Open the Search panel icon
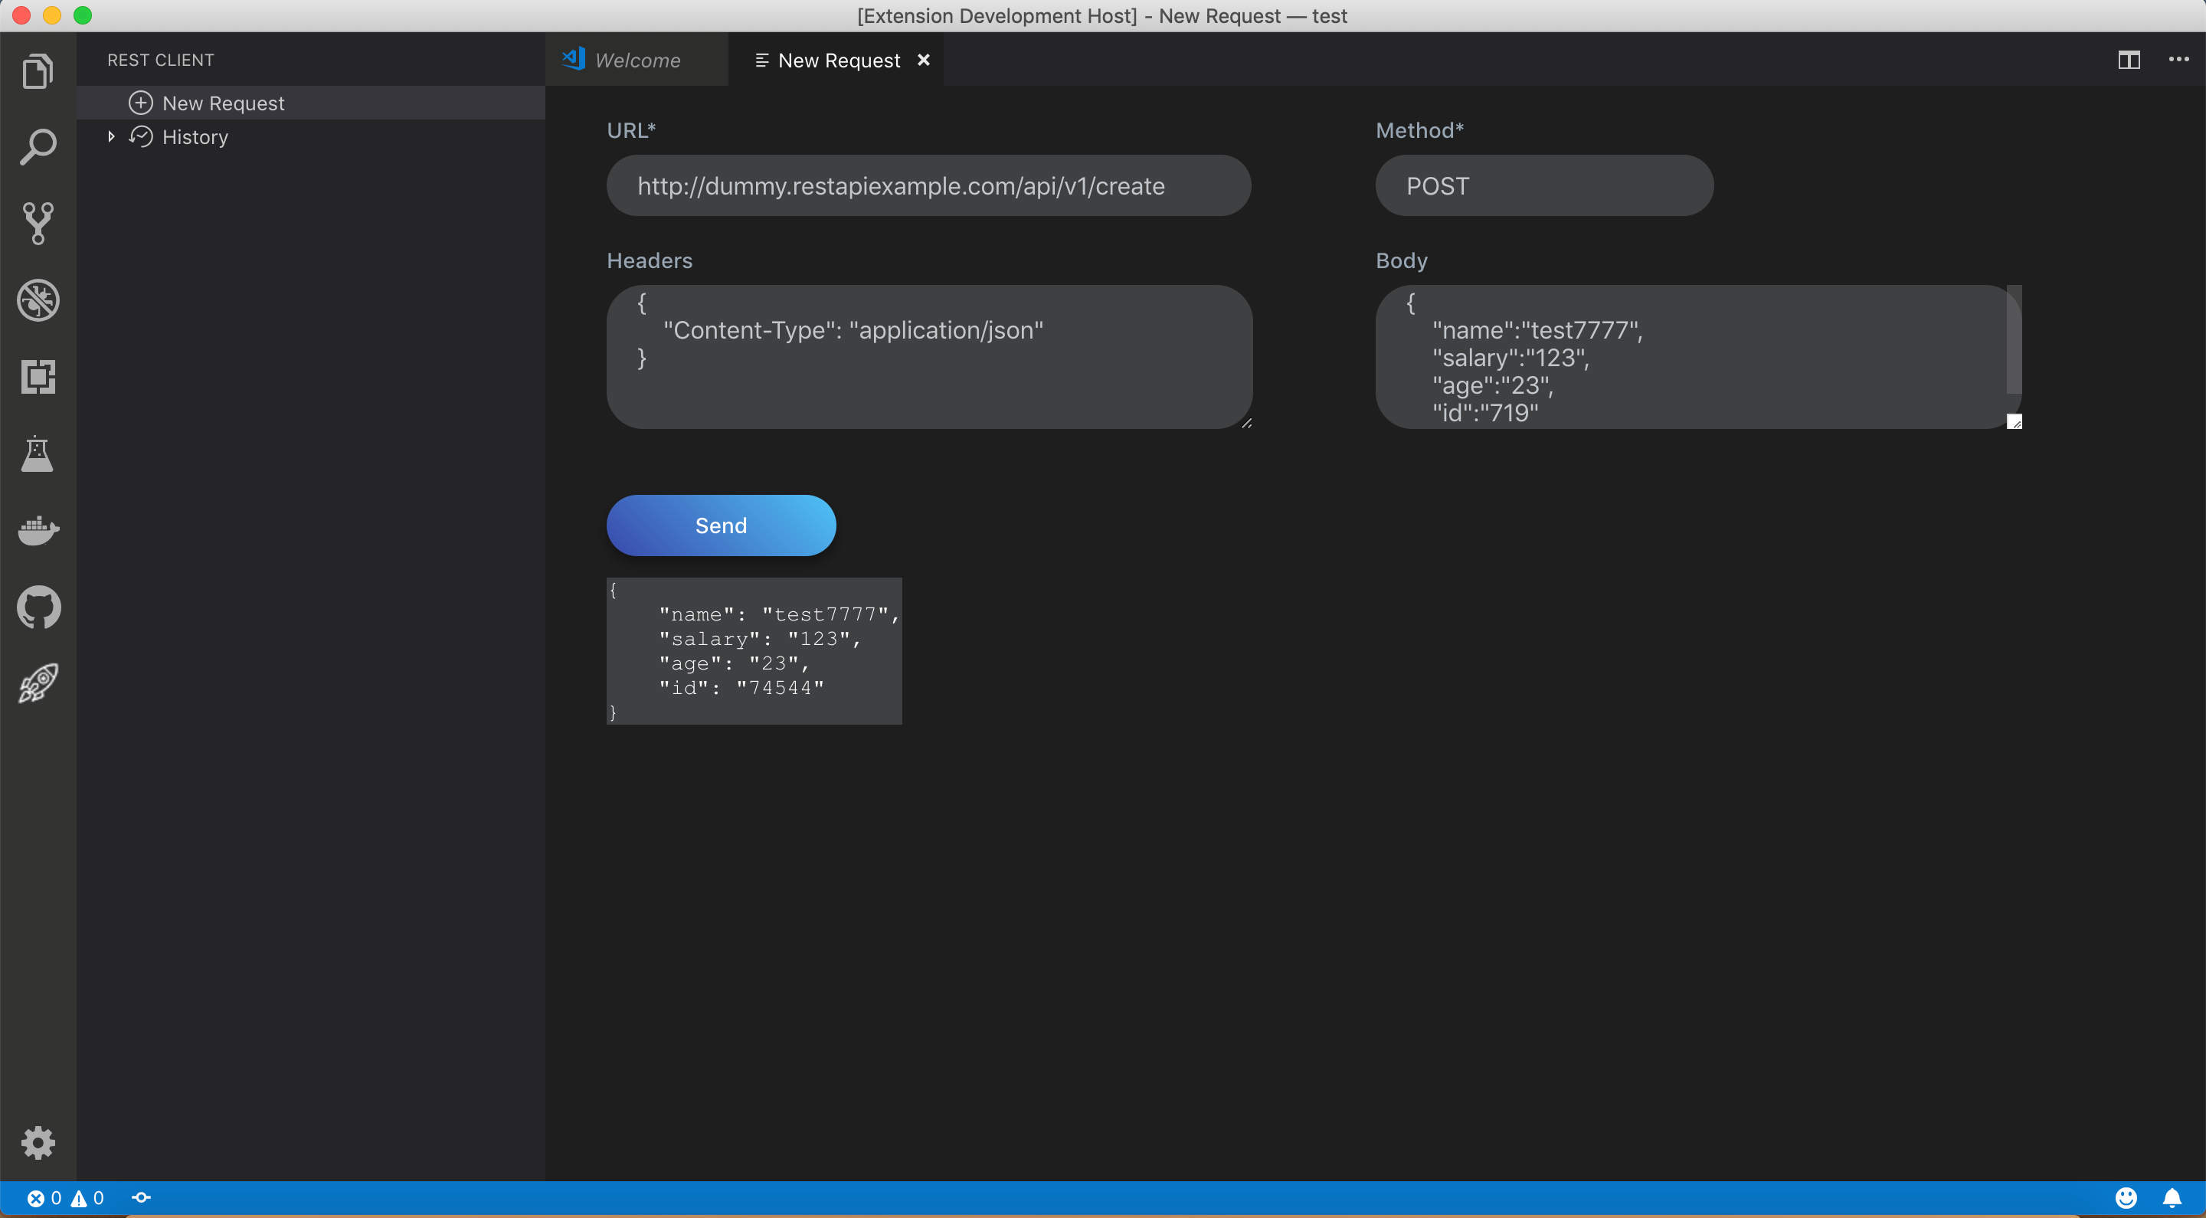Image resolution: width=2206 pixels, height=1218 pixels. click(38, 147)
